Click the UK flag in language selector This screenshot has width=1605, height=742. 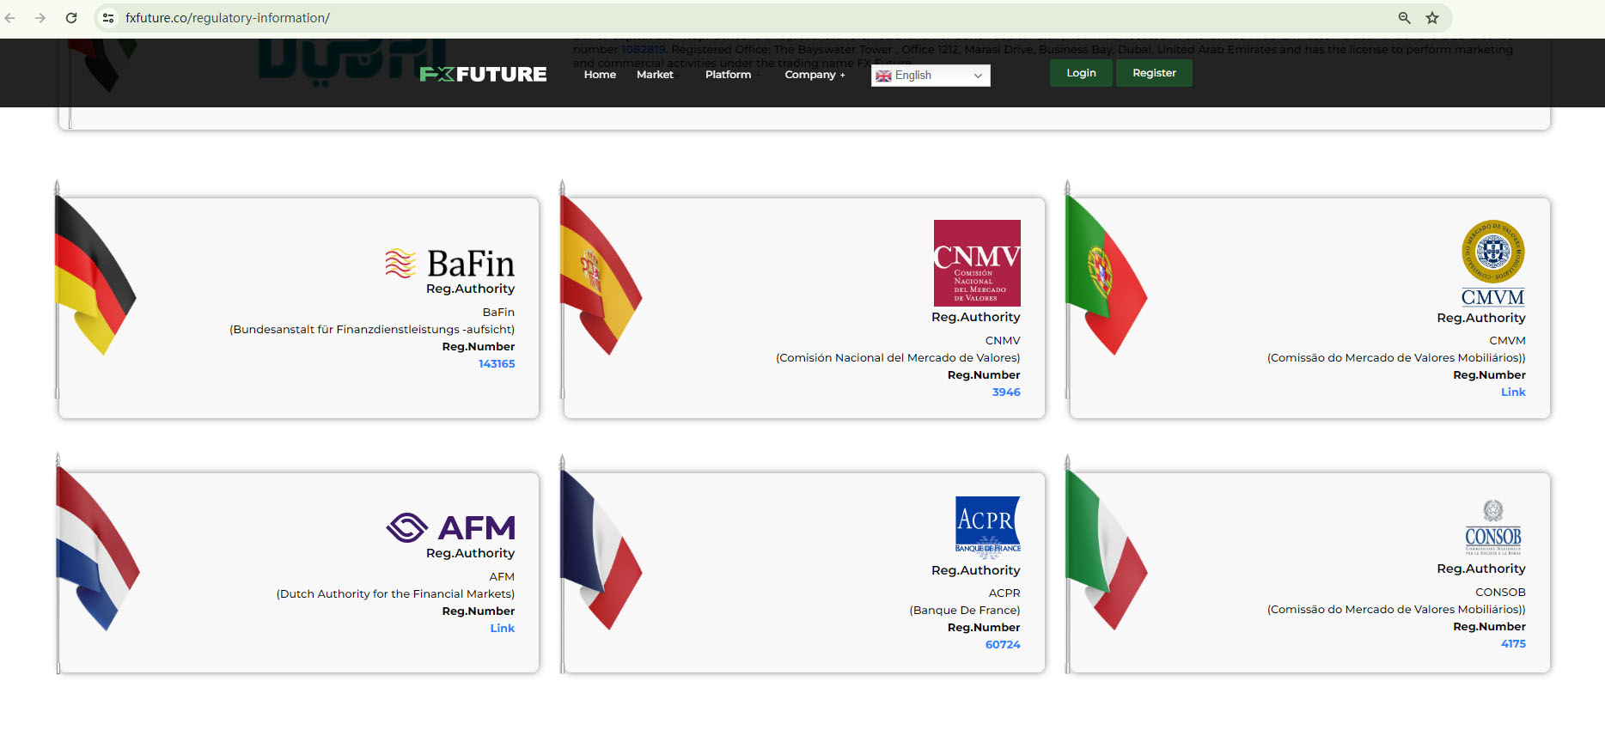click(883, 76)
